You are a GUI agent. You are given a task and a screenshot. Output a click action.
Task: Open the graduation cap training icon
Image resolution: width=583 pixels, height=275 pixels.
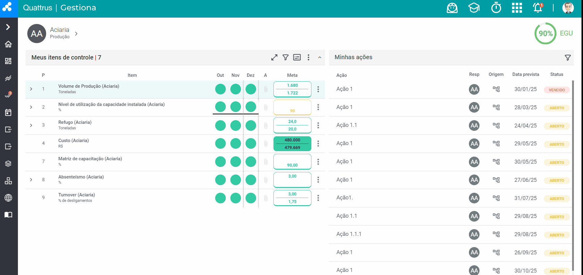pyautogui.click(x=474, y=8)
